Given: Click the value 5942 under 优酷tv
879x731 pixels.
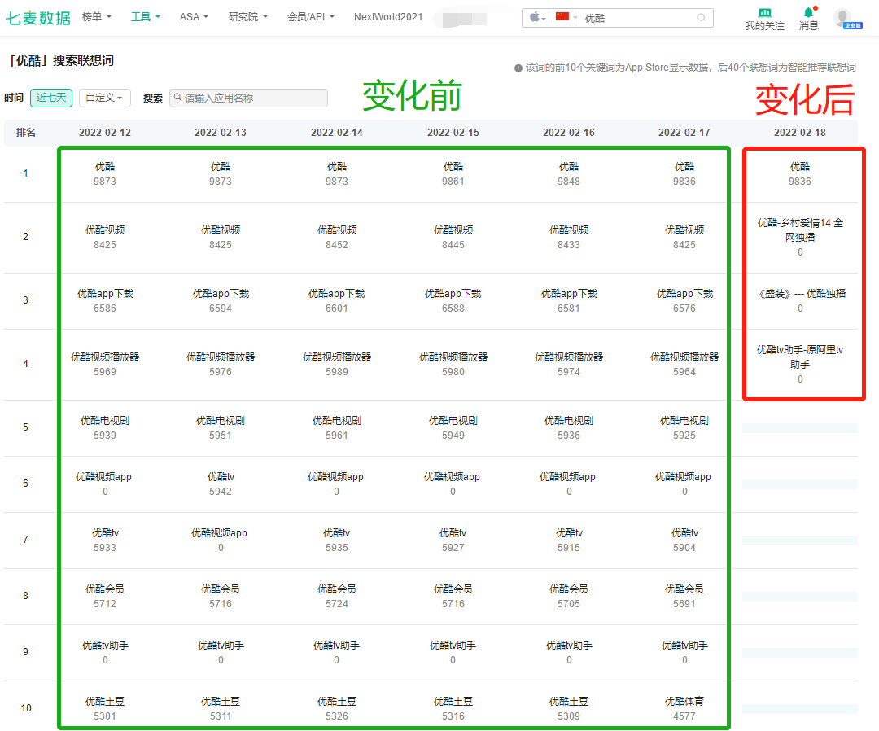Looking at the screenshot, I should click(221, 492).
